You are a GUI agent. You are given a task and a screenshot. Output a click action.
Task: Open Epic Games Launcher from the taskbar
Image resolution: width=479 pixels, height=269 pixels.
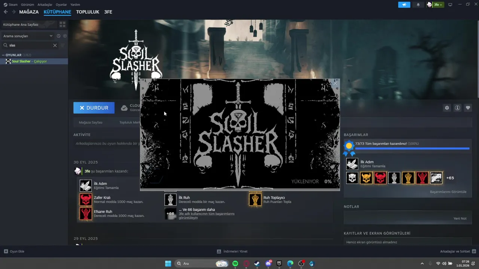279,263
